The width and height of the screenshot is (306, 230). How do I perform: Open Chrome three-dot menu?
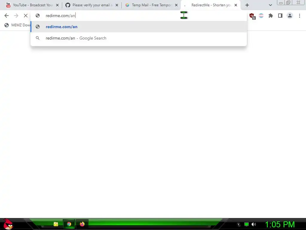tap(299, 16)
